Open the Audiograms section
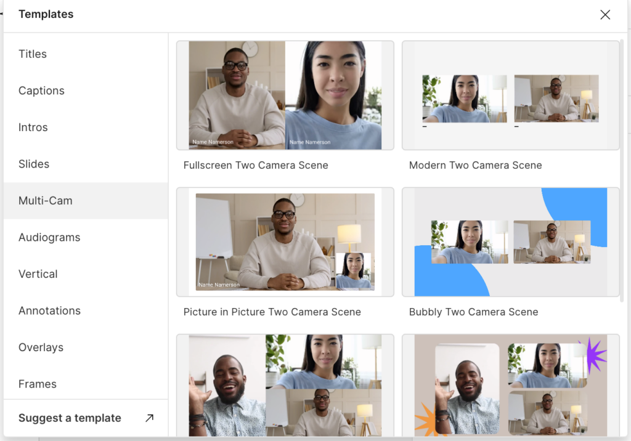631x441 pixels. (50, 237)
